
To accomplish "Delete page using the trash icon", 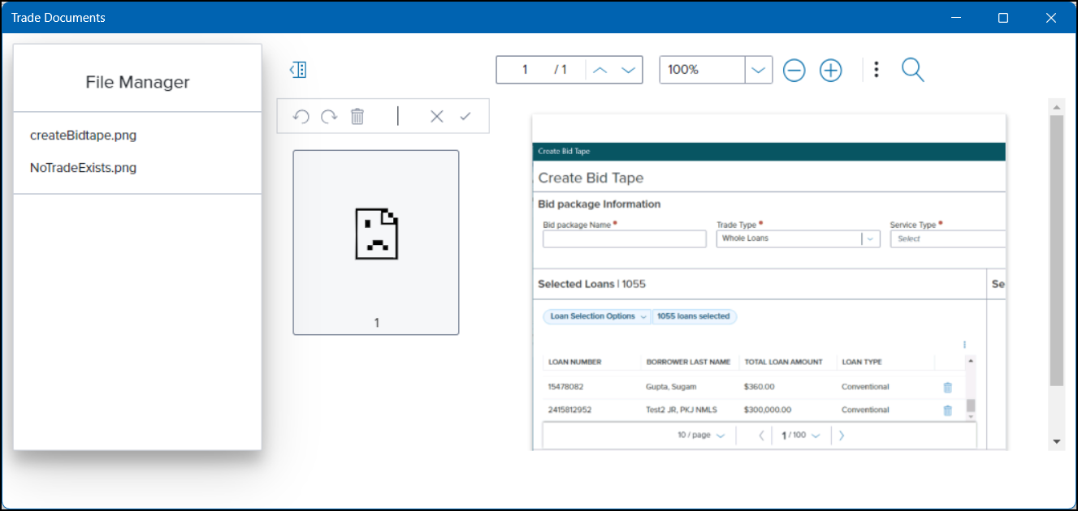I will point(357,117).
